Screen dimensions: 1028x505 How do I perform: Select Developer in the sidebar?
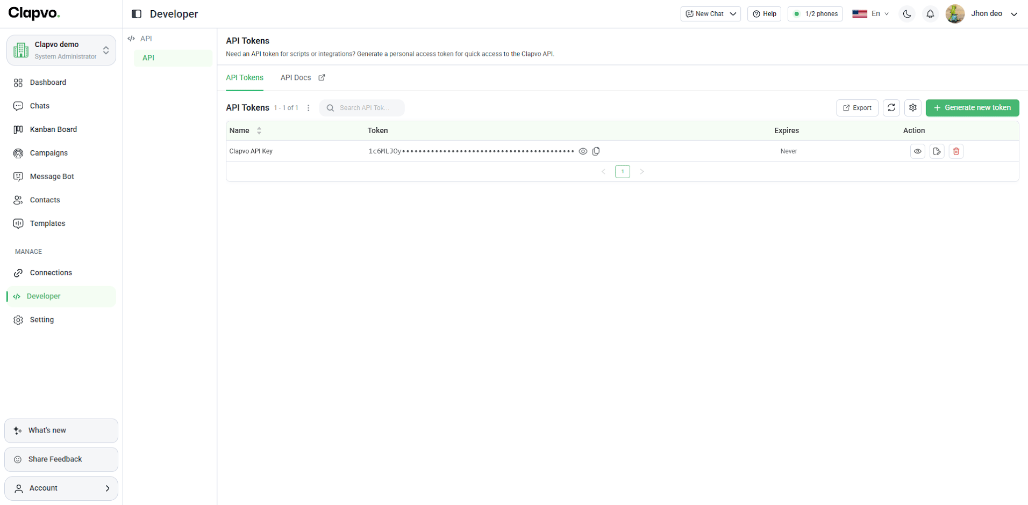61,296
